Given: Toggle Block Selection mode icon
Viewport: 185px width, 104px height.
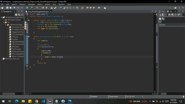Looking at the screenshot, I should click(70, 8).
